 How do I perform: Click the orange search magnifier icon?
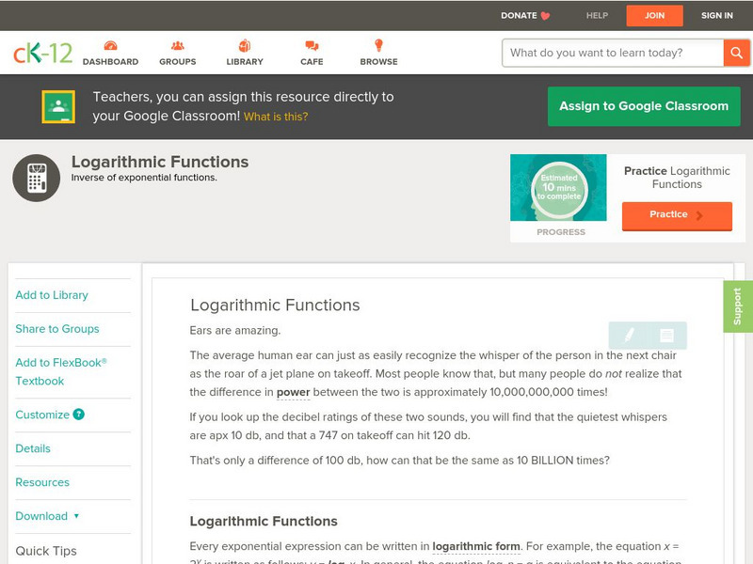click(737, 54)
